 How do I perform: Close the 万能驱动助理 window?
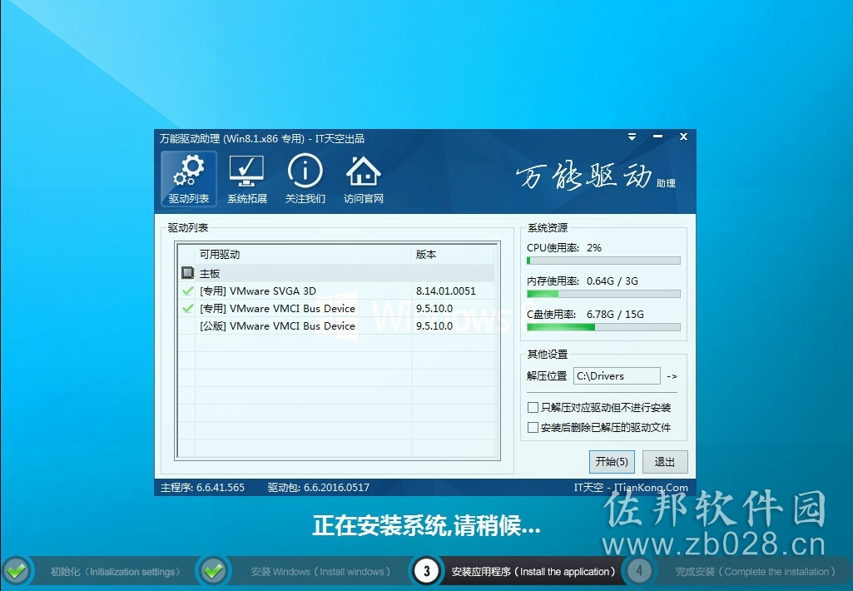(684, 137)
